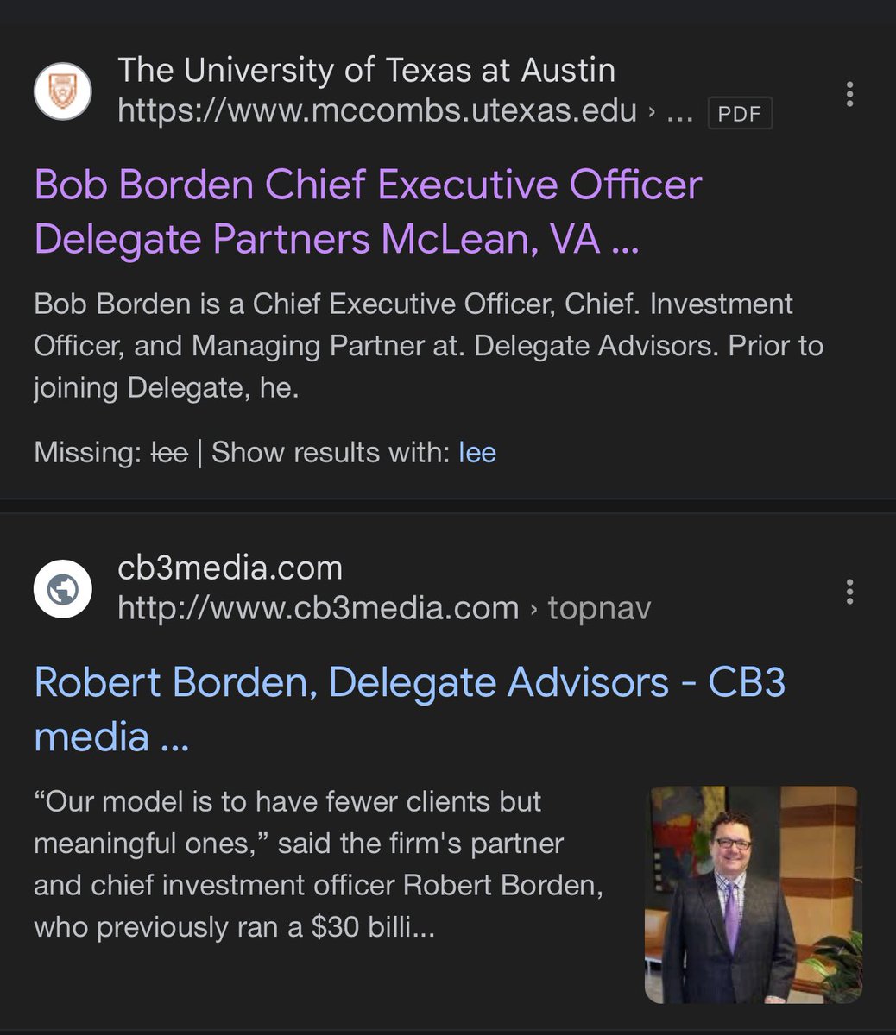This screenshot has height=1035, width=896.
Task: Click the PDF badge on first result
Action: 739,113
